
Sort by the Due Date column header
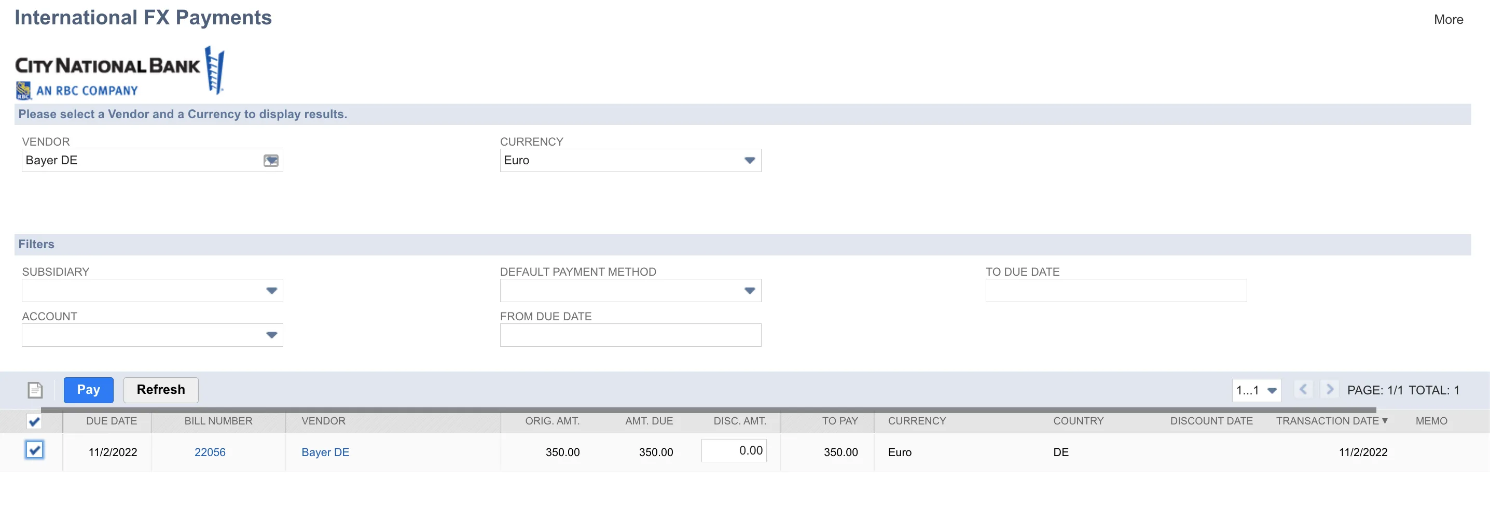click(x=112, y=421)
